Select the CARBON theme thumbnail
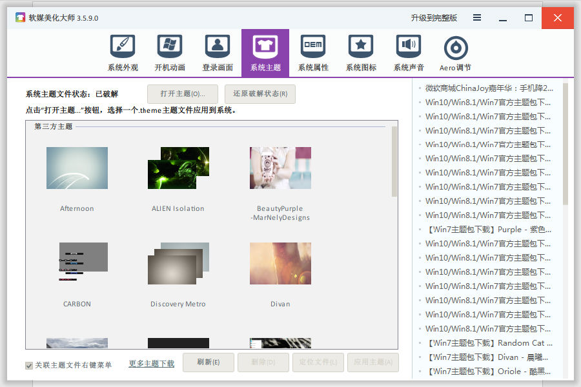581x387 pixels. (83, 262)
